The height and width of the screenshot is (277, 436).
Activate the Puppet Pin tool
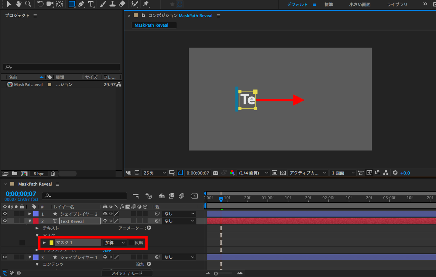click(x=146, y=4)
